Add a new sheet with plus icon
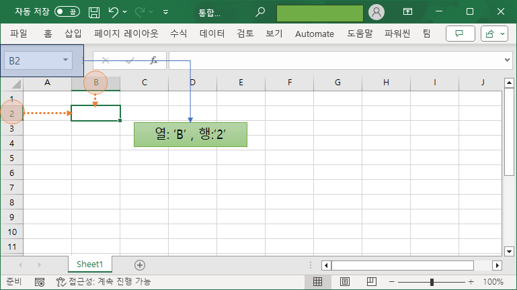 pos(140,265)
